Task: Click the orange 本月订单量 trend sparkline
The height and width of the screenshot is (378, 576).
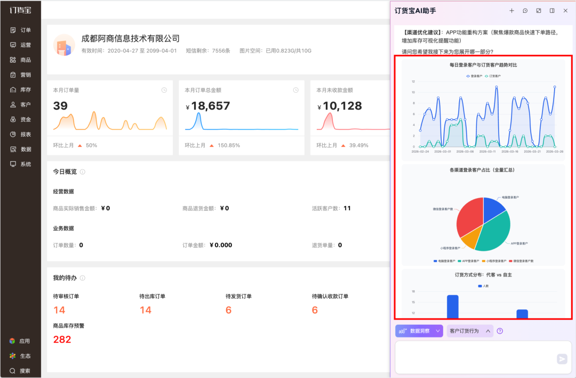Action: [x=110, y=121]
